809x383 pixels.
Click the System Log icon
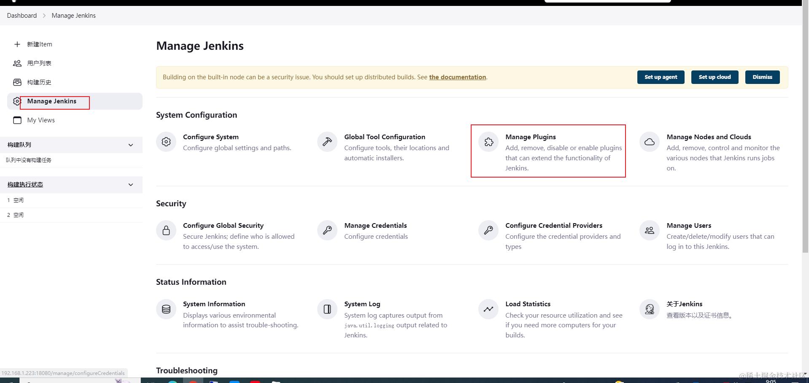pos(327,309)
